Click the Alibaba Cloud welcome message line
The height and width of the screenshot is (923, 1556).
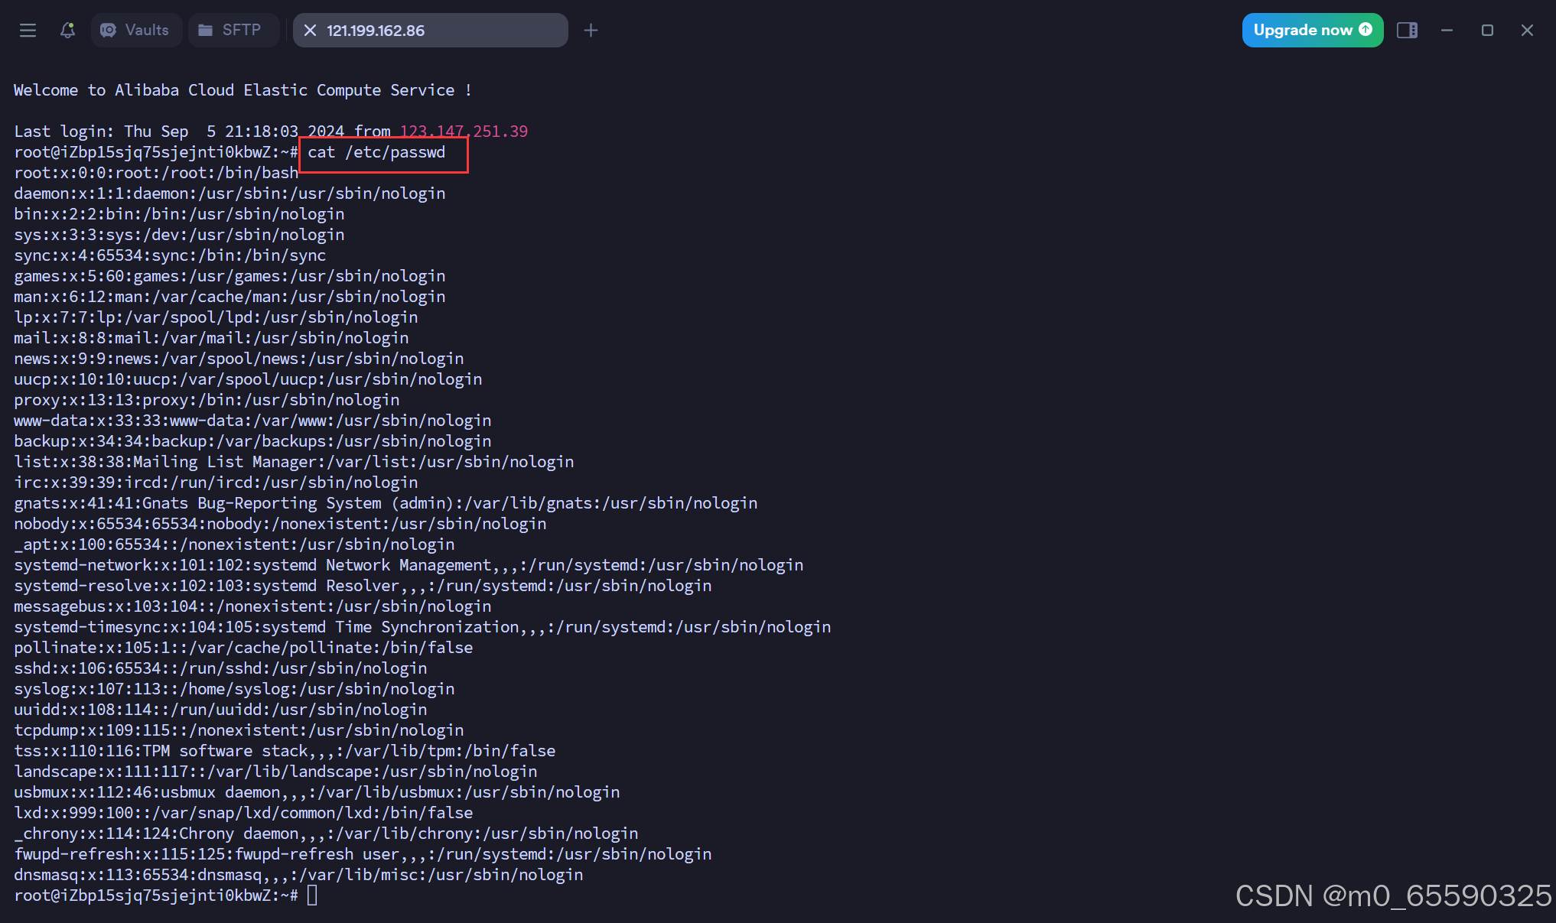[x=242, y=90]
